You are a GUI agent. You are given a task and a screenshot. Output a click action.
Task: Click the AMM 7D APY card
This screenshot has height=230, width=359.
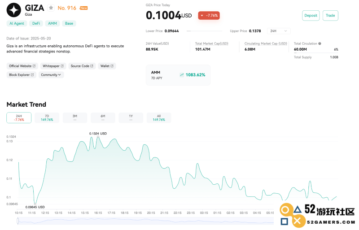178,75
